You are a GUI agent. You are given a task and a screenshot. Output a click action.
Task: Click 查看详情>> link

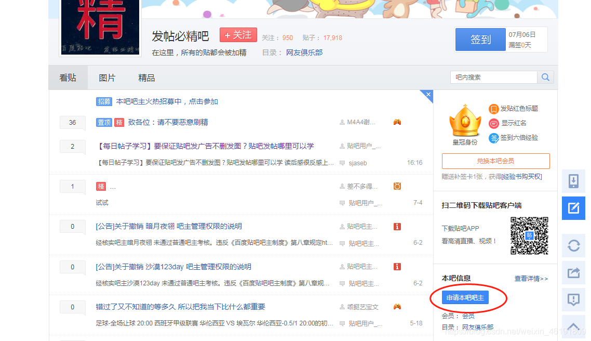[531, 279]
